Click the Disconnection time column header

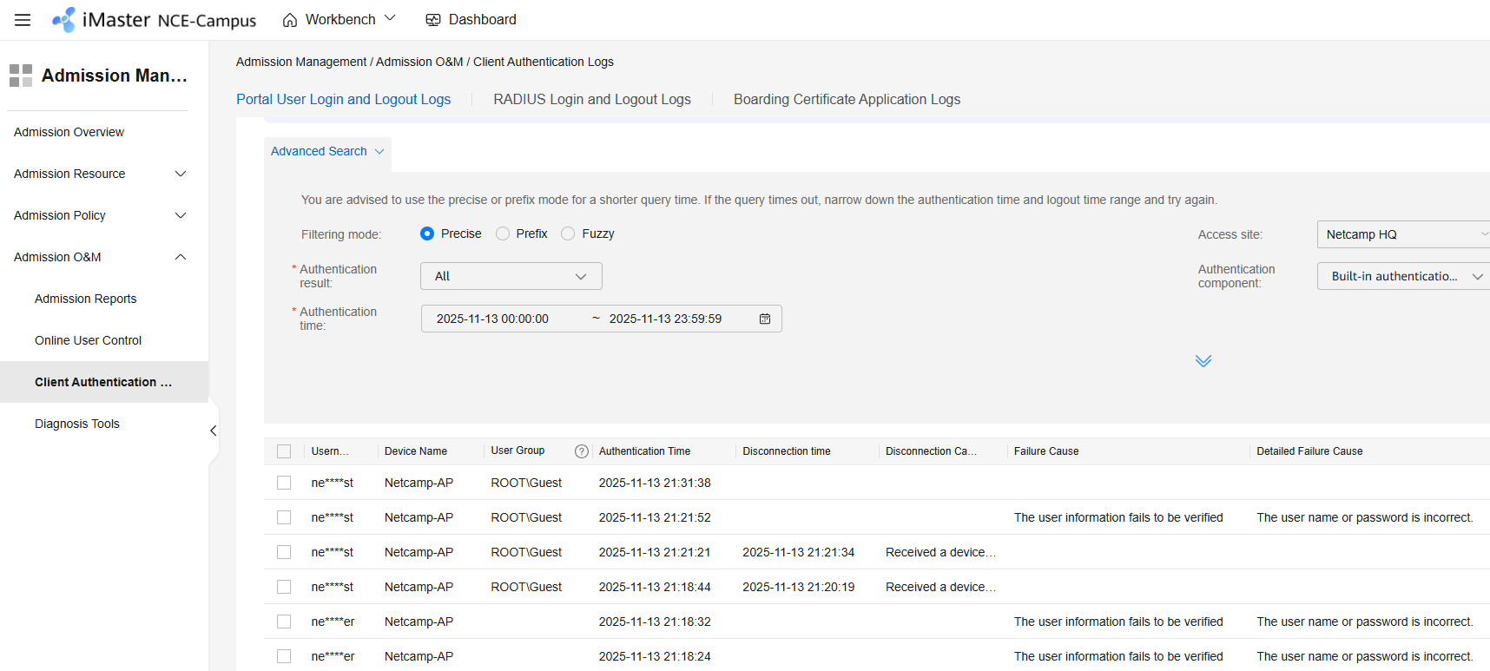click(x=787, y=451)
